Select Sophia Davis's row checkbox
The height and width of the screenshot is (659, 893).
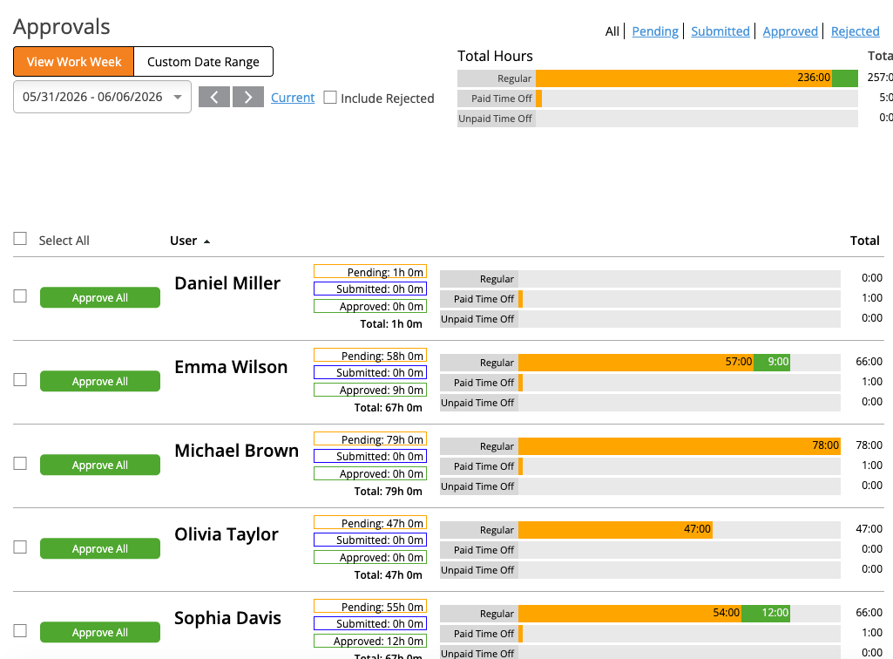tap(20, 630)
